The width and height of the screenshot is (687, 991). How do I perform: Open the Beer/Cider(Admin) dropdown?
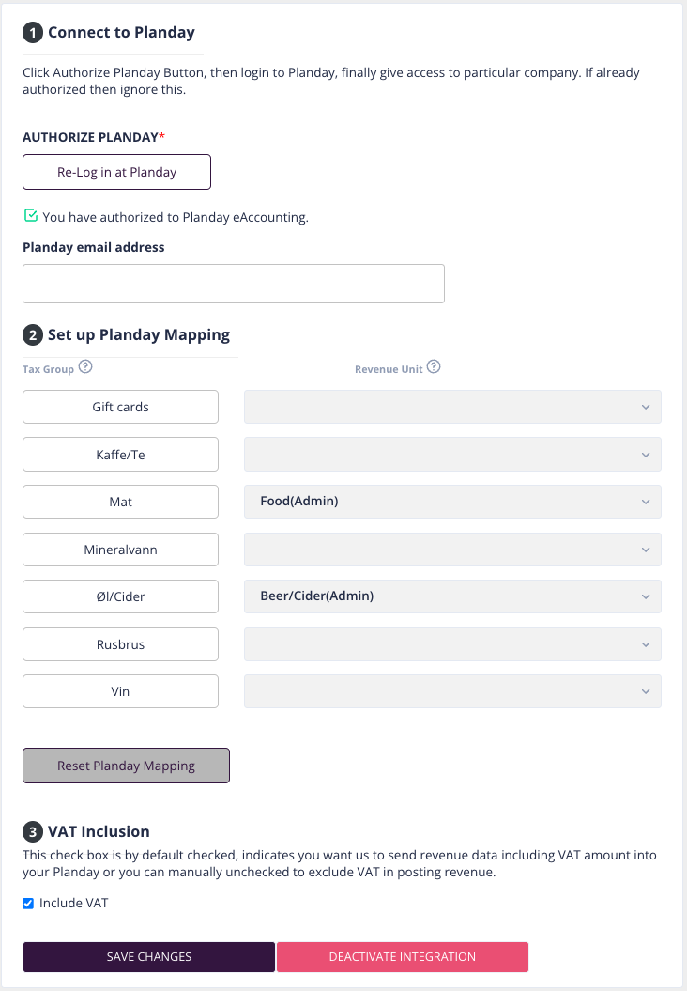tap(452, 596)
